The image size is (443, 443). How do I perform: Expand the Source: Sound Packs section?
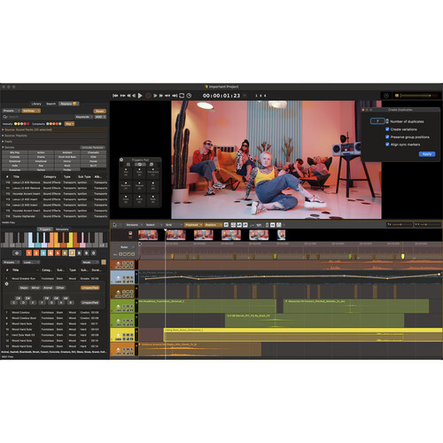3,129
